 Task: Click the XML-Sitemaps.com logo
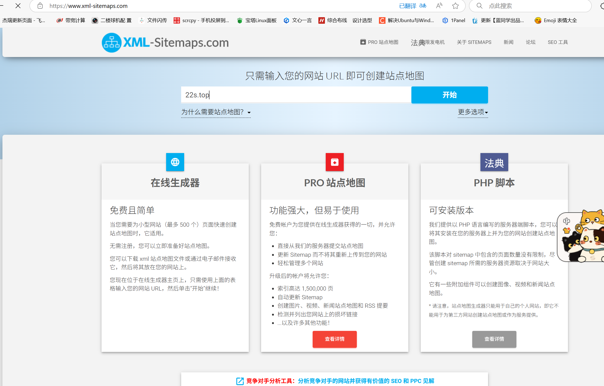[165, 43]
